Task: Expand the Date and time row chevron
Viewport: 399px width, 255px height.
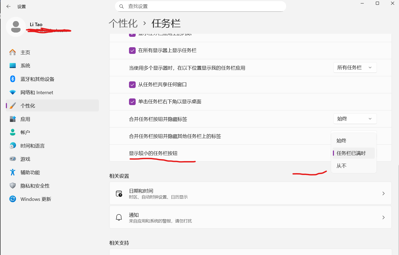Action: 383,193
